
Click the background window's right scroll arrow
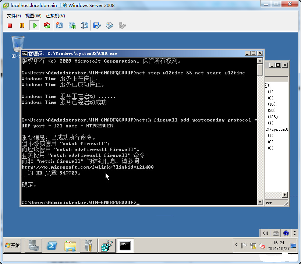285,195
